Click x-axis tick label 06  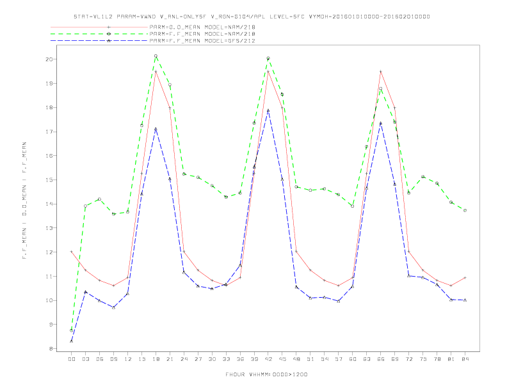[x=100, y=359]
